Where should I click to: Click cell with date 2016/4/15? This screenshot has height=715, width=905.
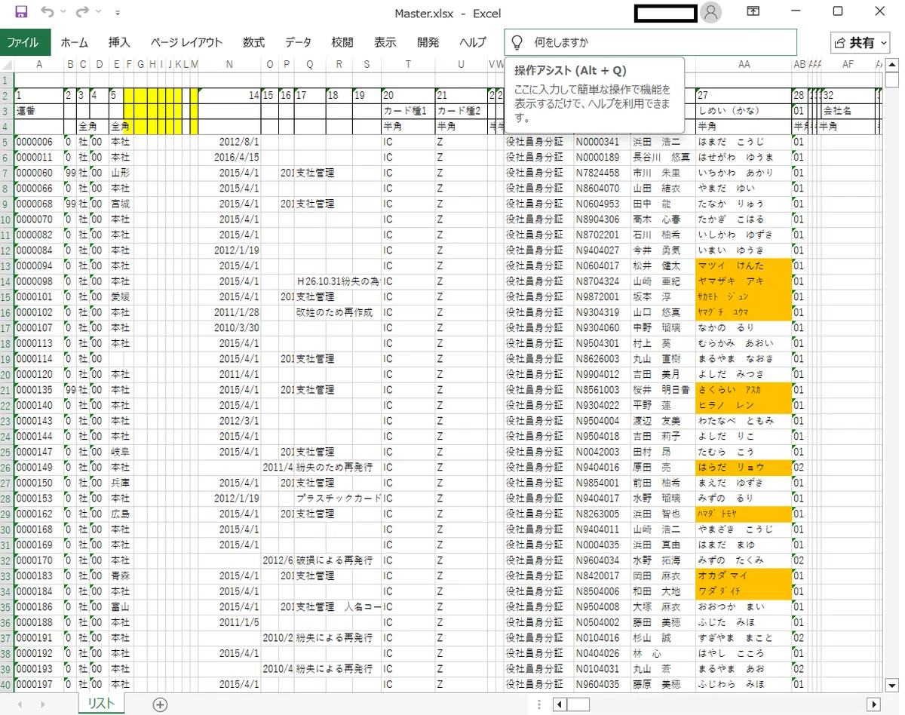point(229,158)
